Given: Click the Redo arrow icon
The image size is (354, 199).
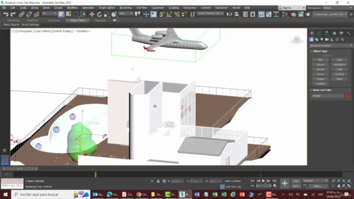Looking at the screenshot, I should [x=13, y=14].
